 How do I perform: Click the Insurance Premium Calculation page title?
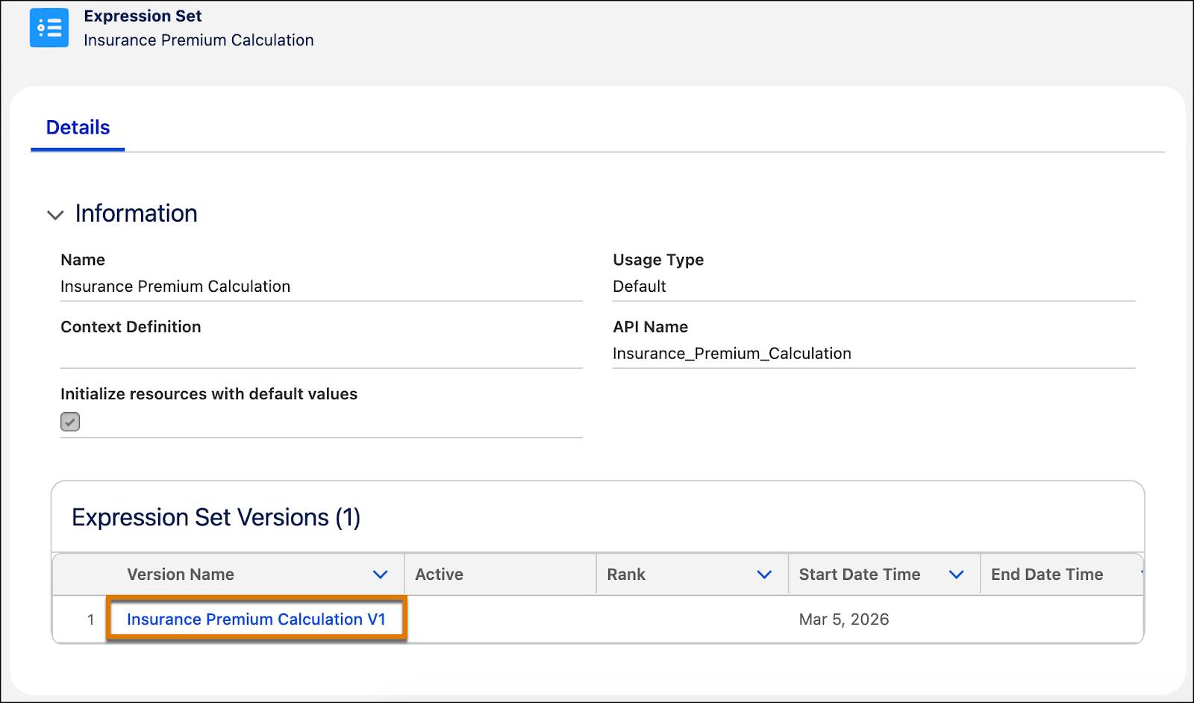(199, 40)
